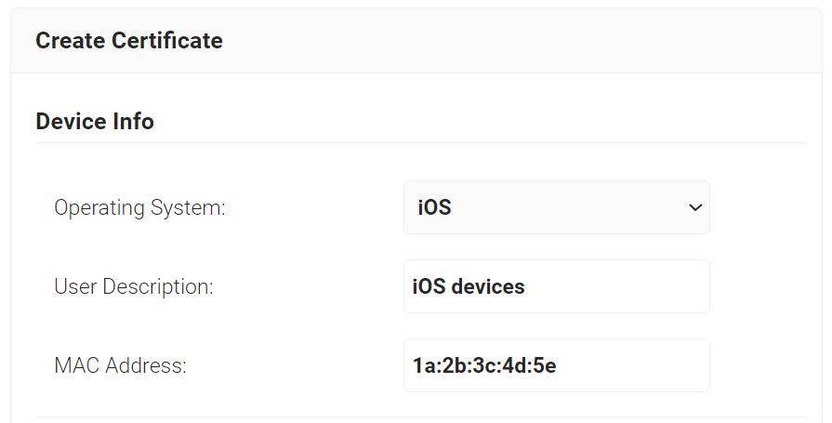Click empty space right of "iOS devices" text
This screenshot has height=423, width=832.
[x=623, y=286]
